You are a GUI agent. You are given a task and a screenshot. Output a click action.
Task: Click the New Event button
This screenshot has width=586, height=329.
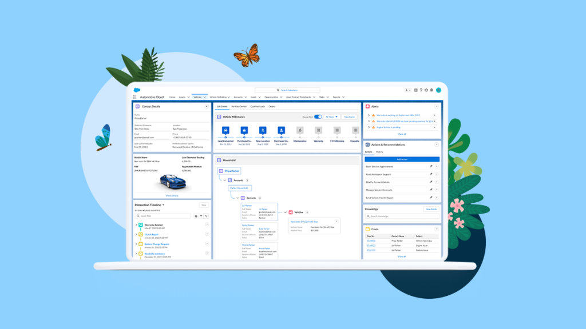point(350,117)
